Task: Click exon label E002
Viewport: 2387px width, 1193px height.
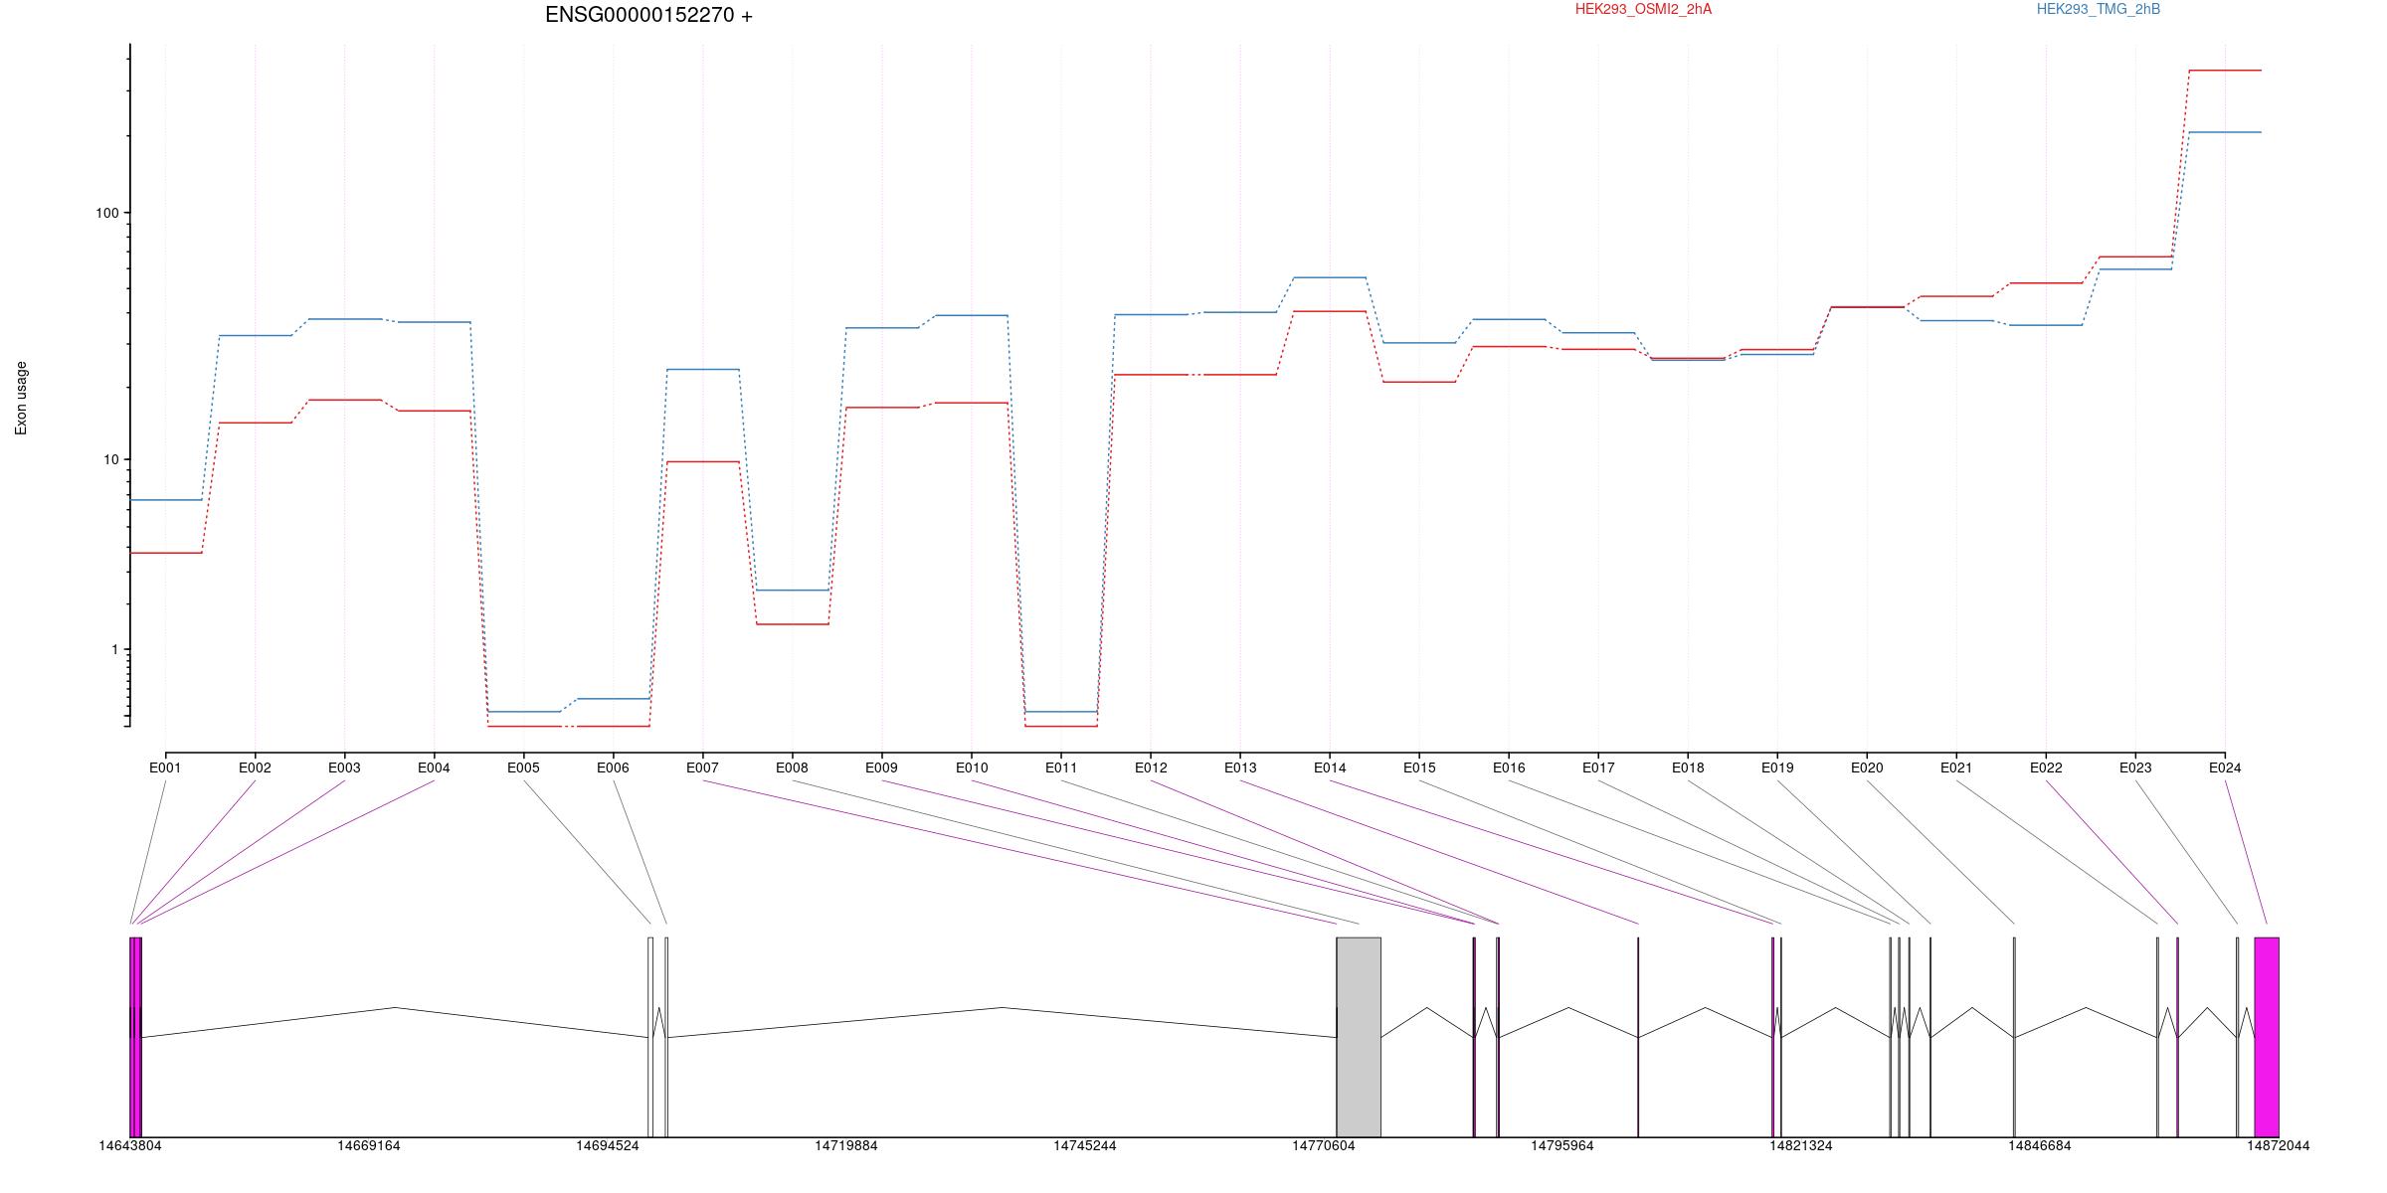Action: (255, 767)
